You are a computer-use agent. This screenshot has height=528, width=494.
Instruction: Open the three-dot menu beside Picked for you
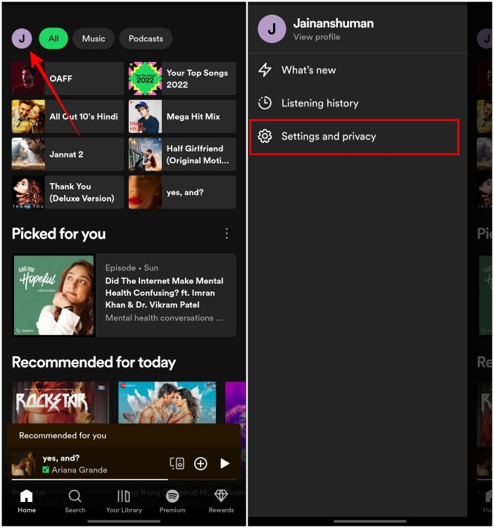[227, 233]
